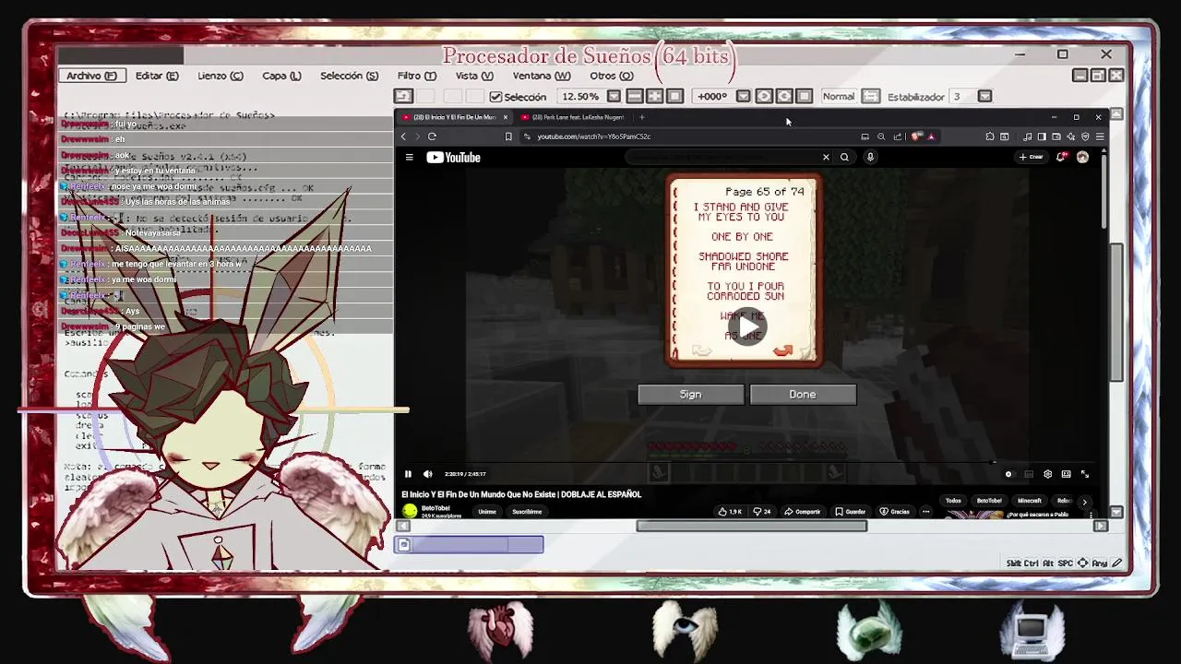1181x664 pixels.
Task: Pause the video with player control
Action: pos(408,474)
